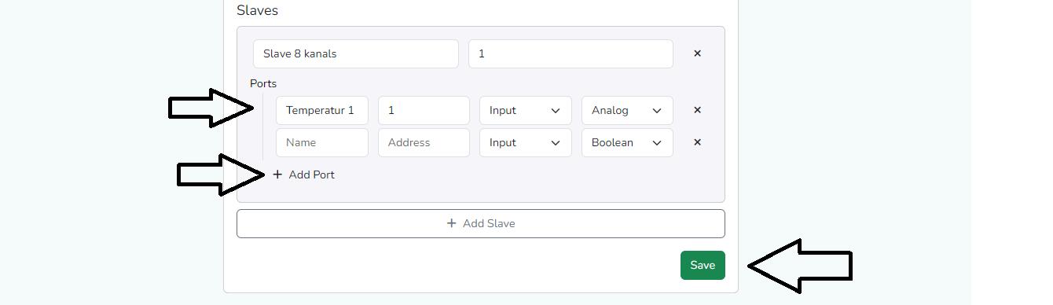Open the Boolean type dropdown
This screenshot has width=1053, height=305.
pos(627,142)
